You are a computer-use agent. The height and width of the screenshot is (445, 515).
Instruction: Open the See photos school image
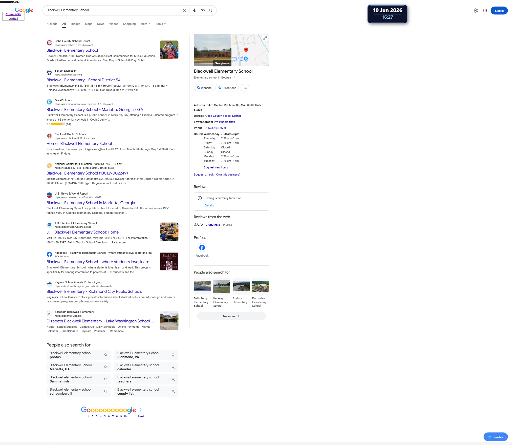coord(212,50)
